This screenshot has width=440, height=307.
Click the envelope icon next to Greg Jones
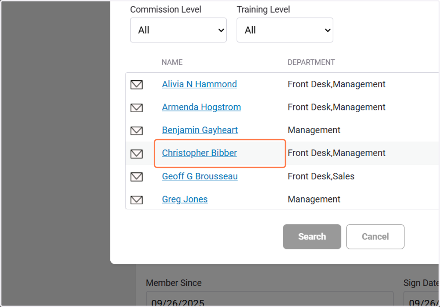[x=136, y=200]
